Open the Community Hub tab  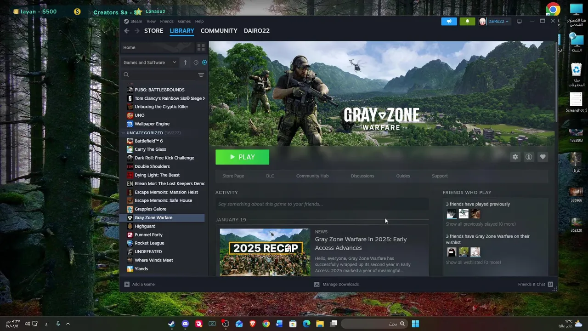[x=312, y=176]
